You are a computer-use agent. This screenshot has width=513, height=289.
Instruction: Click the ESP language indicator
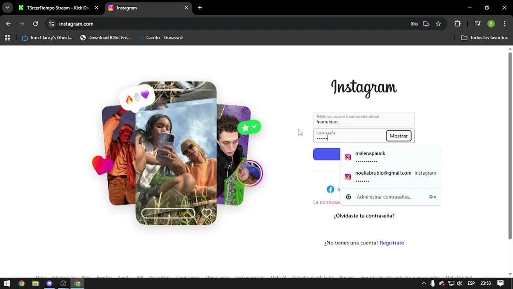pos(471,283)
